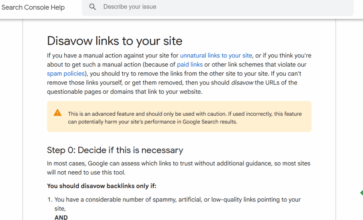
Task: Focus the "Describe your issue" search field
Action: pyautogui.click(x=218, y=7)
